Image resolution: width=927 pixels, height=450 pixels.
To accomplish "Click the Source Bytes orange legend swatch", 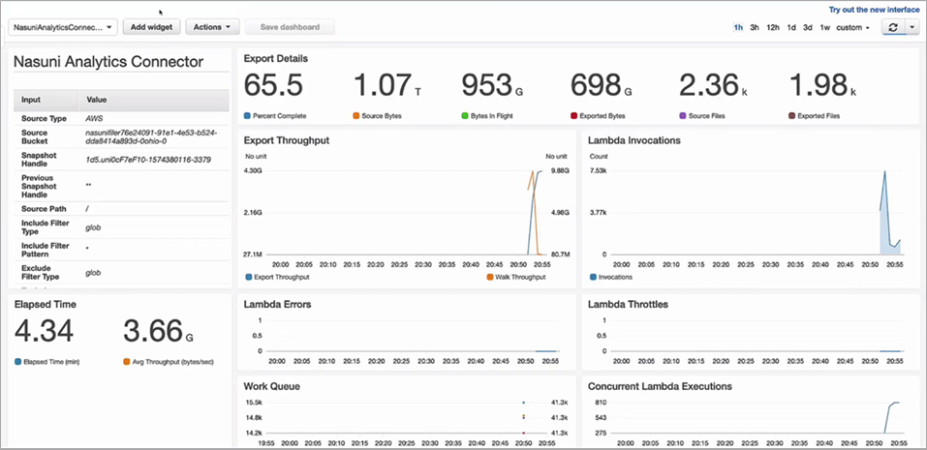I will click(356, 116).
